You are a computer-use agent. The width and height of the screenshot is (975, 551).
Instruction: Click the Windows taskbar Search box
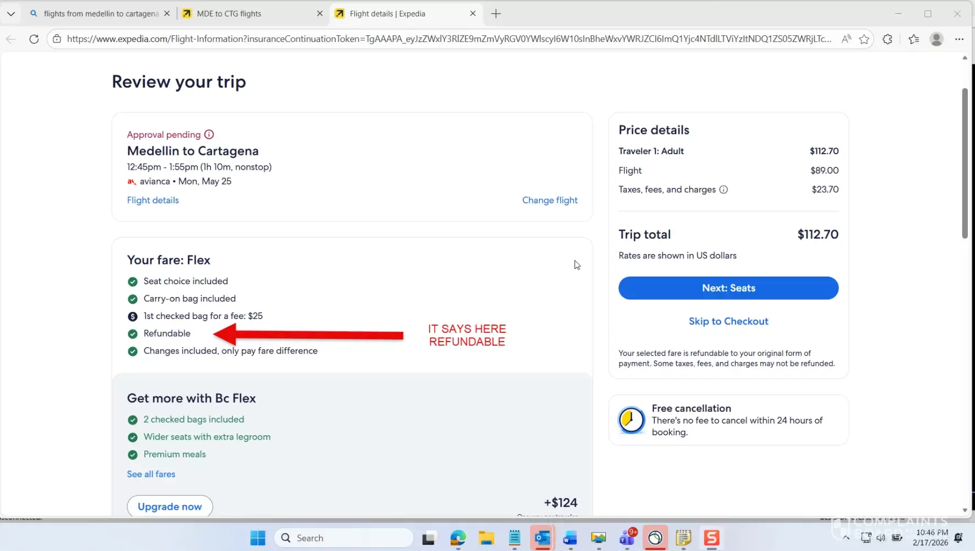tap(344, 538)
